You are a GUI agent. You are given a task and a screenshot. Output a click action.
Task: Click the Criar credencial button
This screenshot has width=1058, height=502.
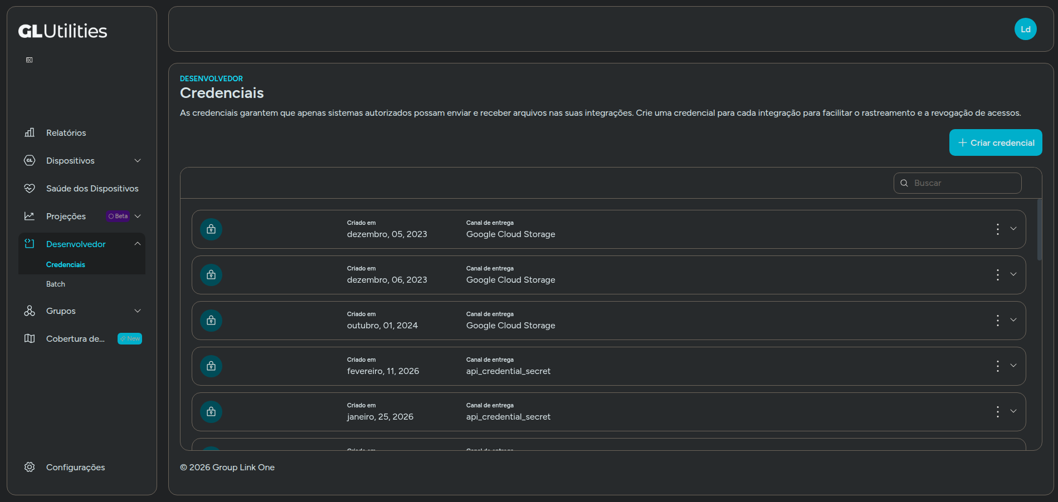tap(996, 142)
